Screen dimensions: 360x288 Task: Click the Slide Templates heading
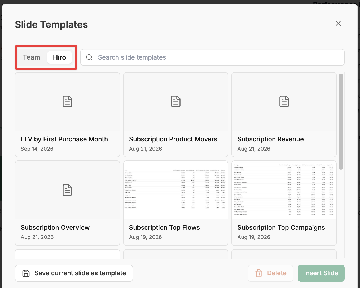(51, 24)
